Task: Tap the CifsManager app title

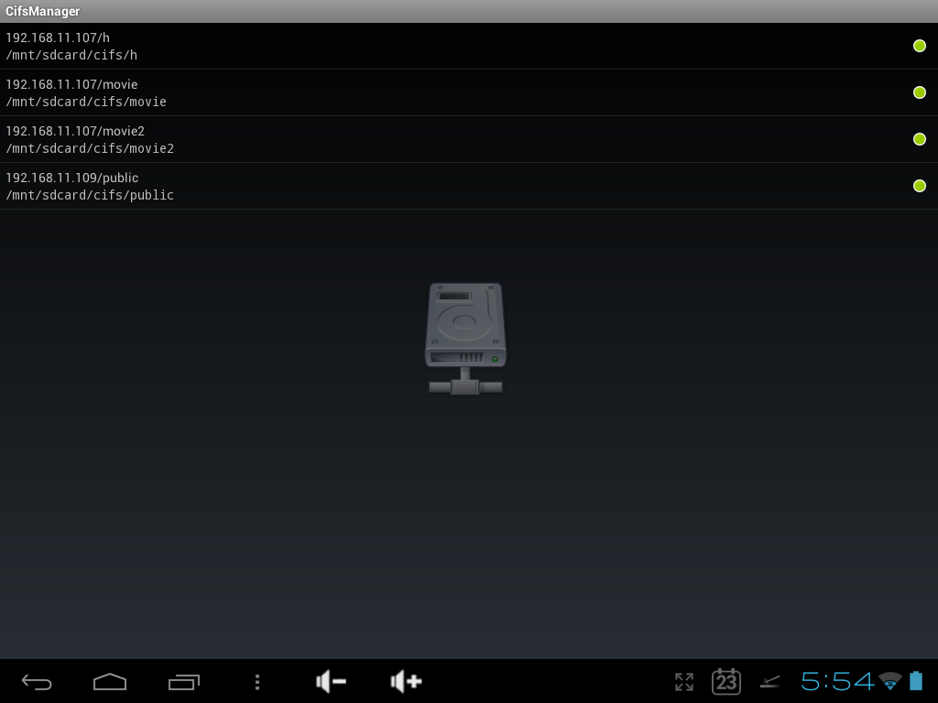Action: (43, 11)
